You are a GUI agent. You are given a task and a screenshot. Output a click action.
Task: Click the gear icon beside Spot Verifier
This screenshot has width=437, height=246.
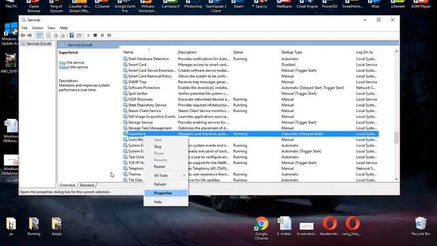coord(125,94)
